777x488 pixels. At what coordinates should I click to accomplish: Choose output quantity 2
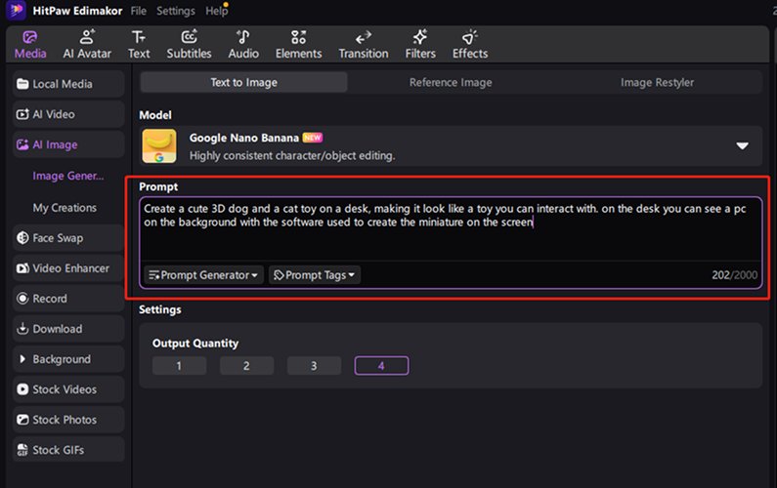pos(246,366)
